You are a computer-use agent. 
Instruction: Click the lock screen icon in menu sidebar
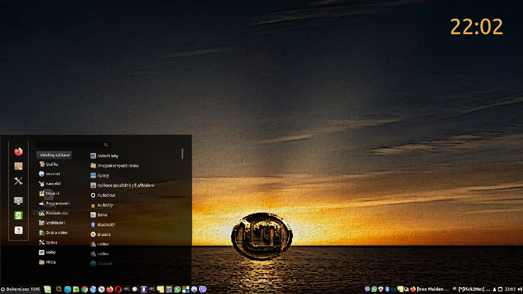pos(18,201)
